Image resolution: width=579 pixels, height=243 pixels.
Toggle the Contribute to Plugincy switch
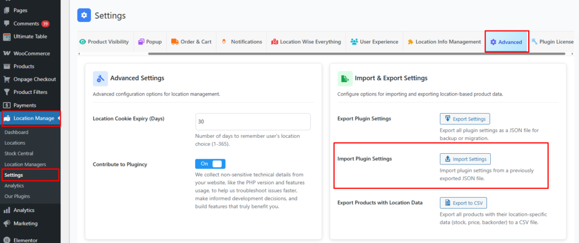pyautogui.click(x=210, y=164)
